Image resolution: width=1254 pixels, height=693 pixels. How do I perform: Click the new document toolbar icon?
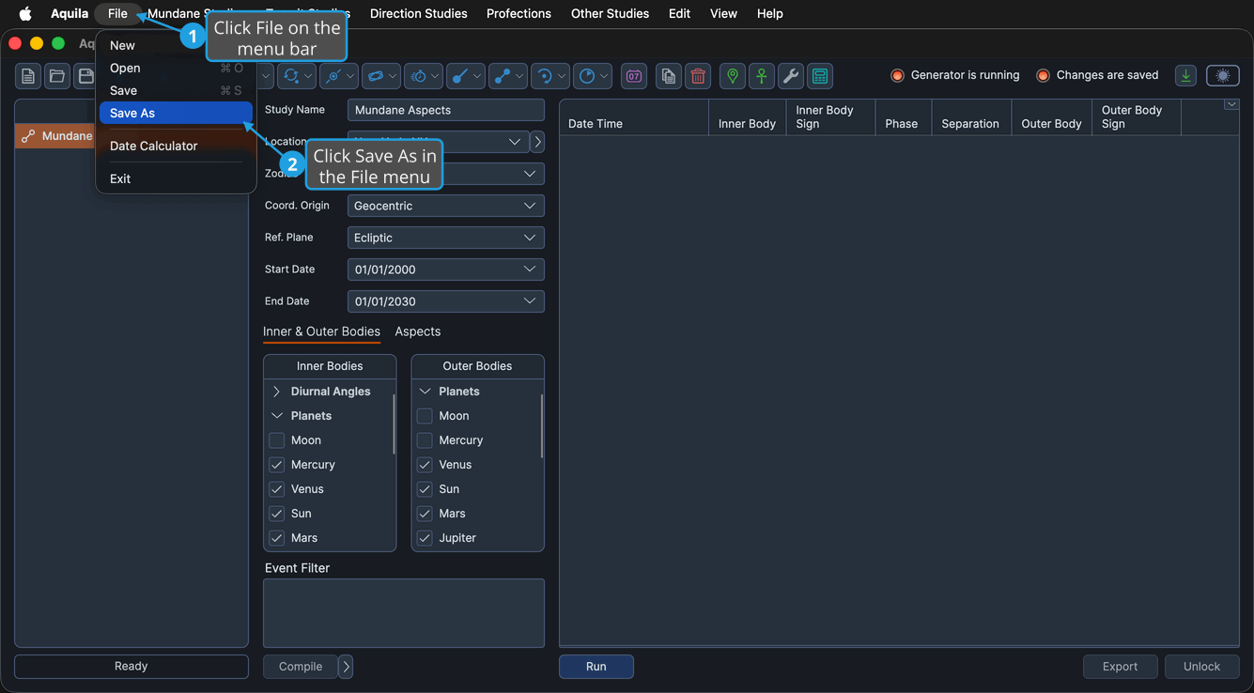tap(28, 76)
